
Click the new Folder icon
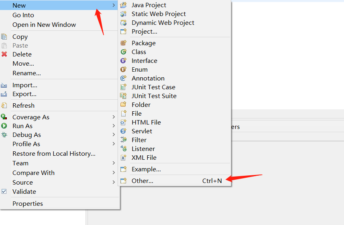(124, 104)
